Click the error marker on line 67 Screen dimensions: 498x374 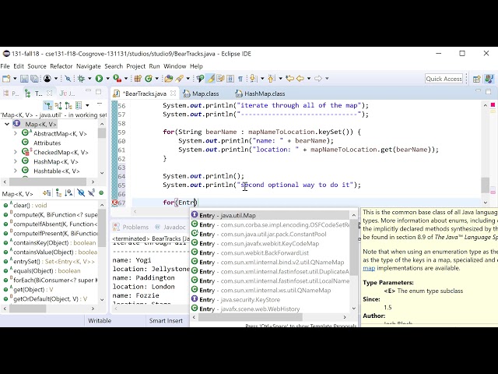pyautogui.click(x=114, y=203)
